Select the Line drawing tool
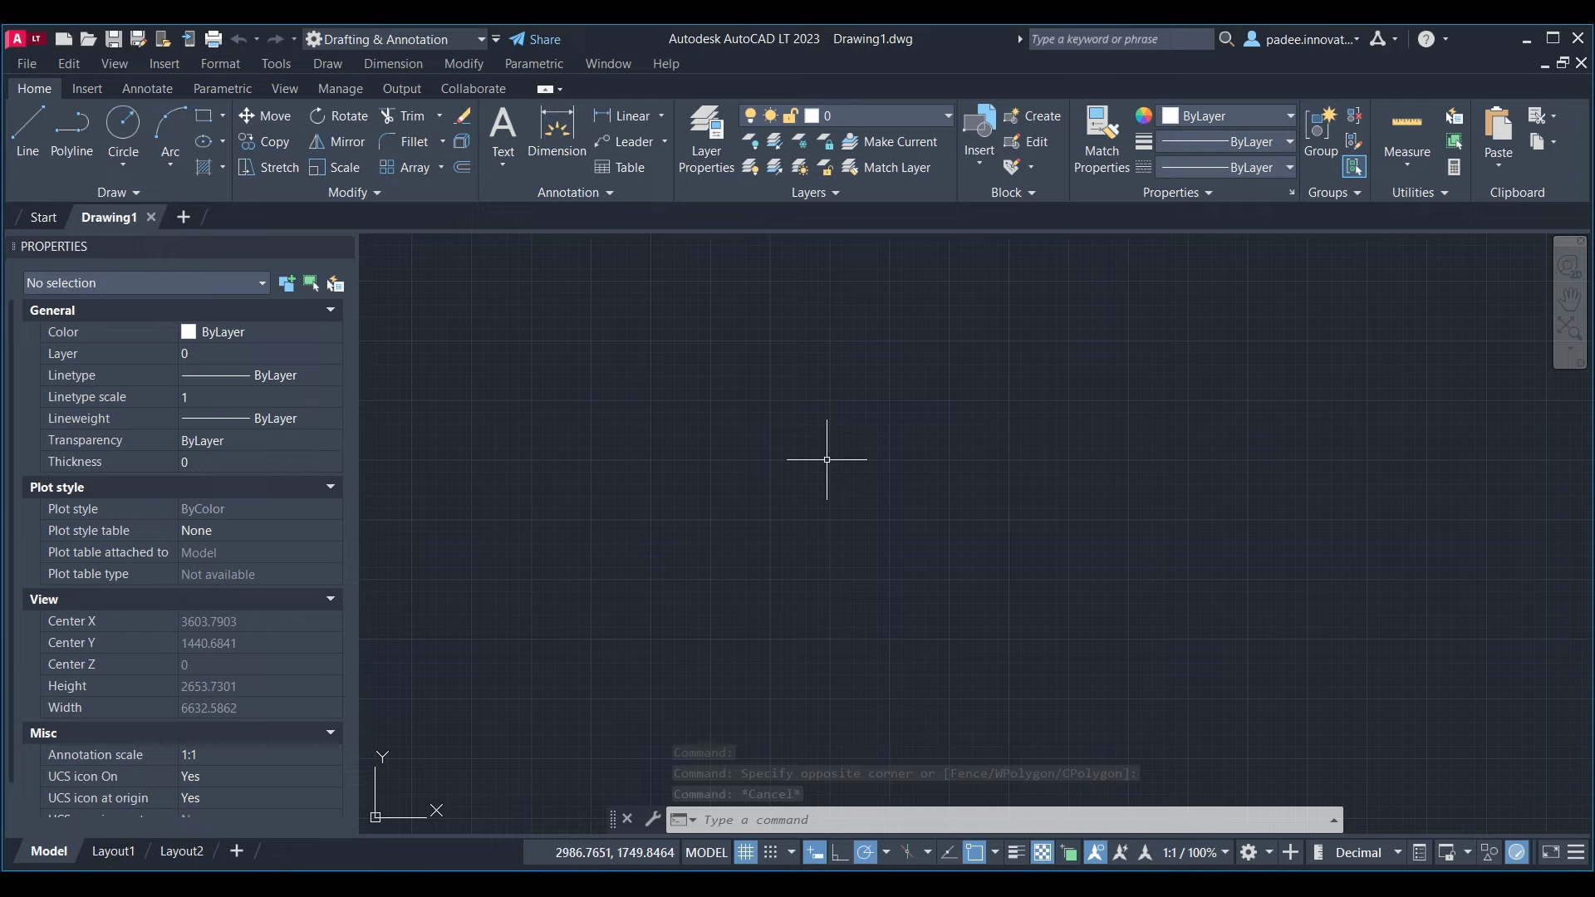1595x897 pixels. point(27,130)
